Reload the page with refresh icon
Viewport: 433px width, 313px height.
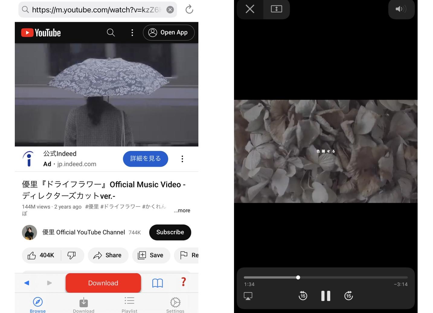tap(189, 9)
